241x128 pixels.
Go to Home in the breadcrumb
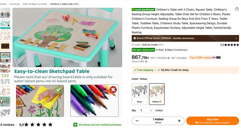click(x=3, y=4)
